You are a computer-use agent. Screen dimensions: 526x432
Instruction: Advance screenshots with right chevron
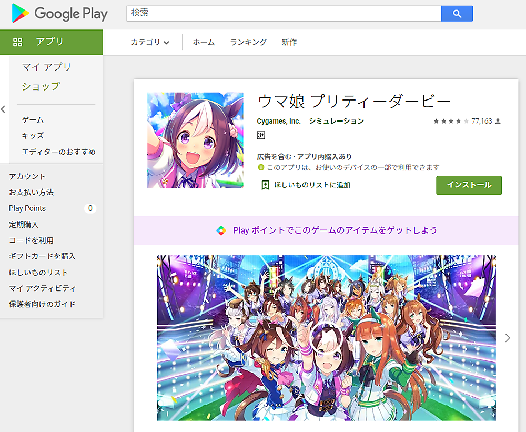coord(508,338)
